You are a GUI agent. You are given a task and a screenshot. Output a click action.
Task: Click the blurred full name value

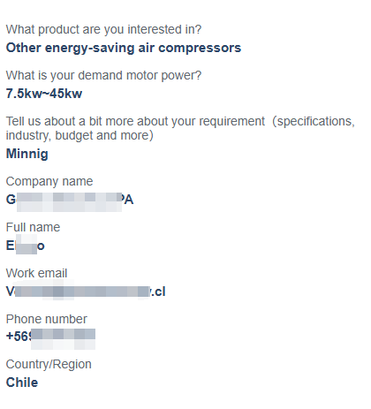click(26, 245)
